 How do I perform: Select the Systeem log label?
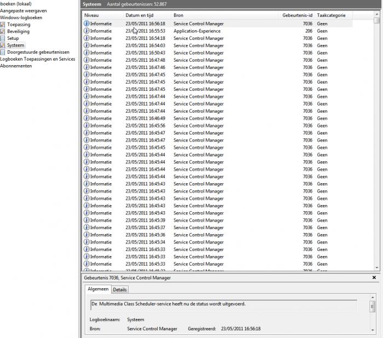[16, 45]
